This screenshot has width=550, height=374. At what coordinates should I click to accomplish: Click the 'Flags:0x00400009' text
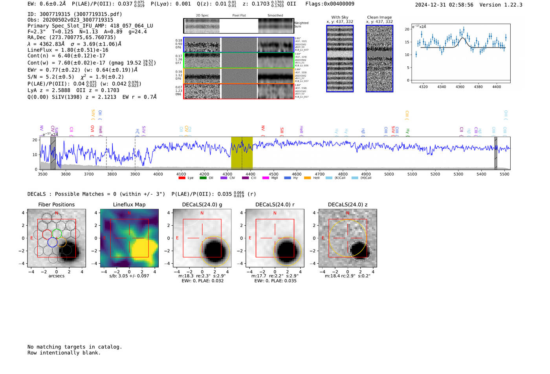click(x=330, y=4)
